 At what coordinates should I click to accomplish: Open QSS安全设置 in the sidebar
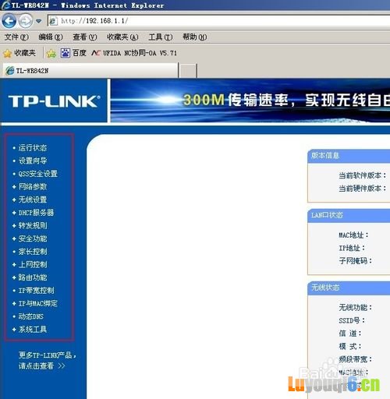click(x=37, y=174)
